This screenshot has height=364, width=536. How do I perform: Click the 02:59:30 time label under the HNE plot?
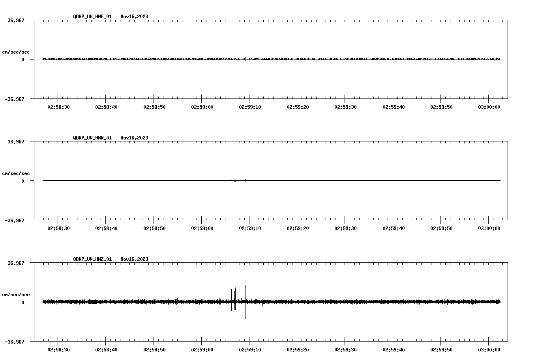click(x=345, y=107)
